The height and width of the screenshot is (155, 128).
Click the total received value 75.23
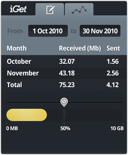pyautogui.click(x=67, y=85)
